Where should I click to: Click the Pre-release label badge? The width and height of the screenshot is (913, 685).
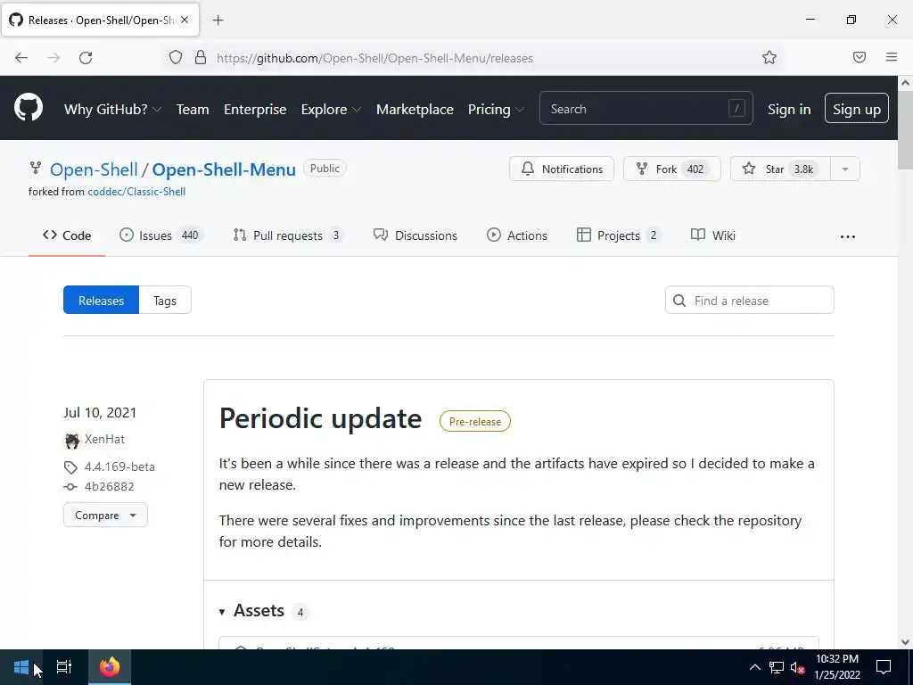[475, 422]
